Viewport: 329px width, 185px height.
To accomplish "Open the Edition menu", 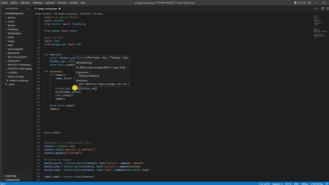I will pyautogui.click(x=14, y=3).
